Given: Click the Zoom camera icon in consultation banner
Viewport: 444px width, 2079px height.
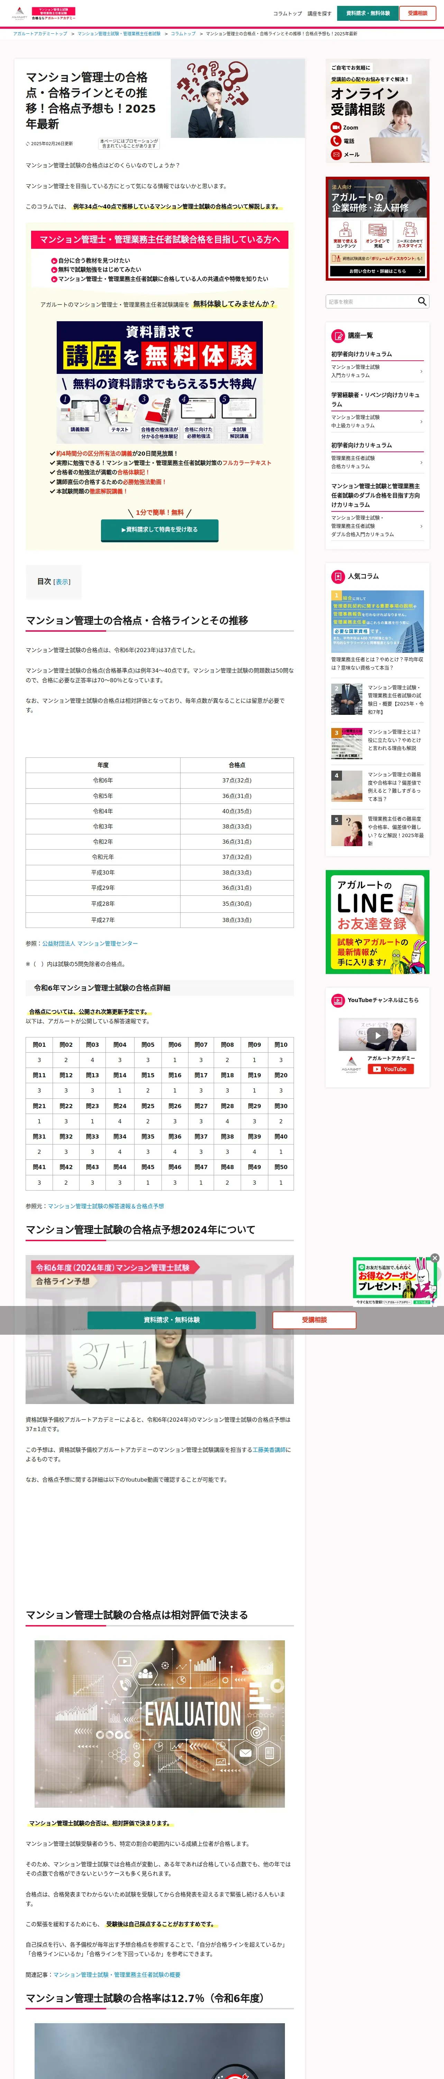Looking at the screenshot, I should tap(336, 128).
